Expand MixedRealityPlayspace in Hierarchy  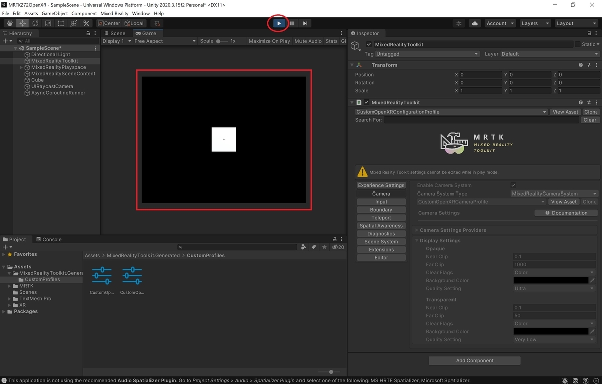coord(21,67)
